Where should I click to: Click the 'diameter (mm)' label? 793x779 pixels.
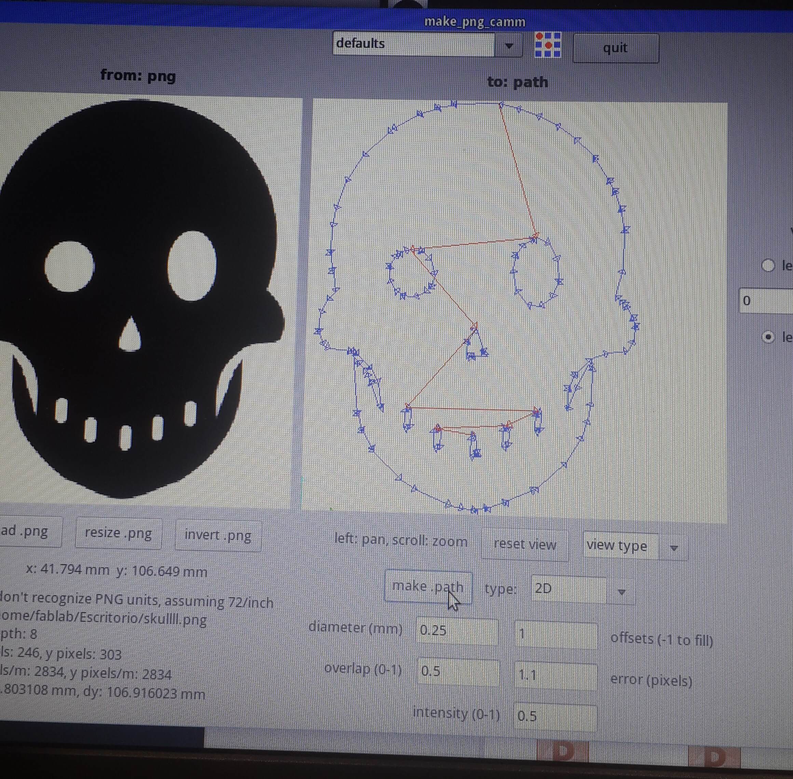[356, 628]
